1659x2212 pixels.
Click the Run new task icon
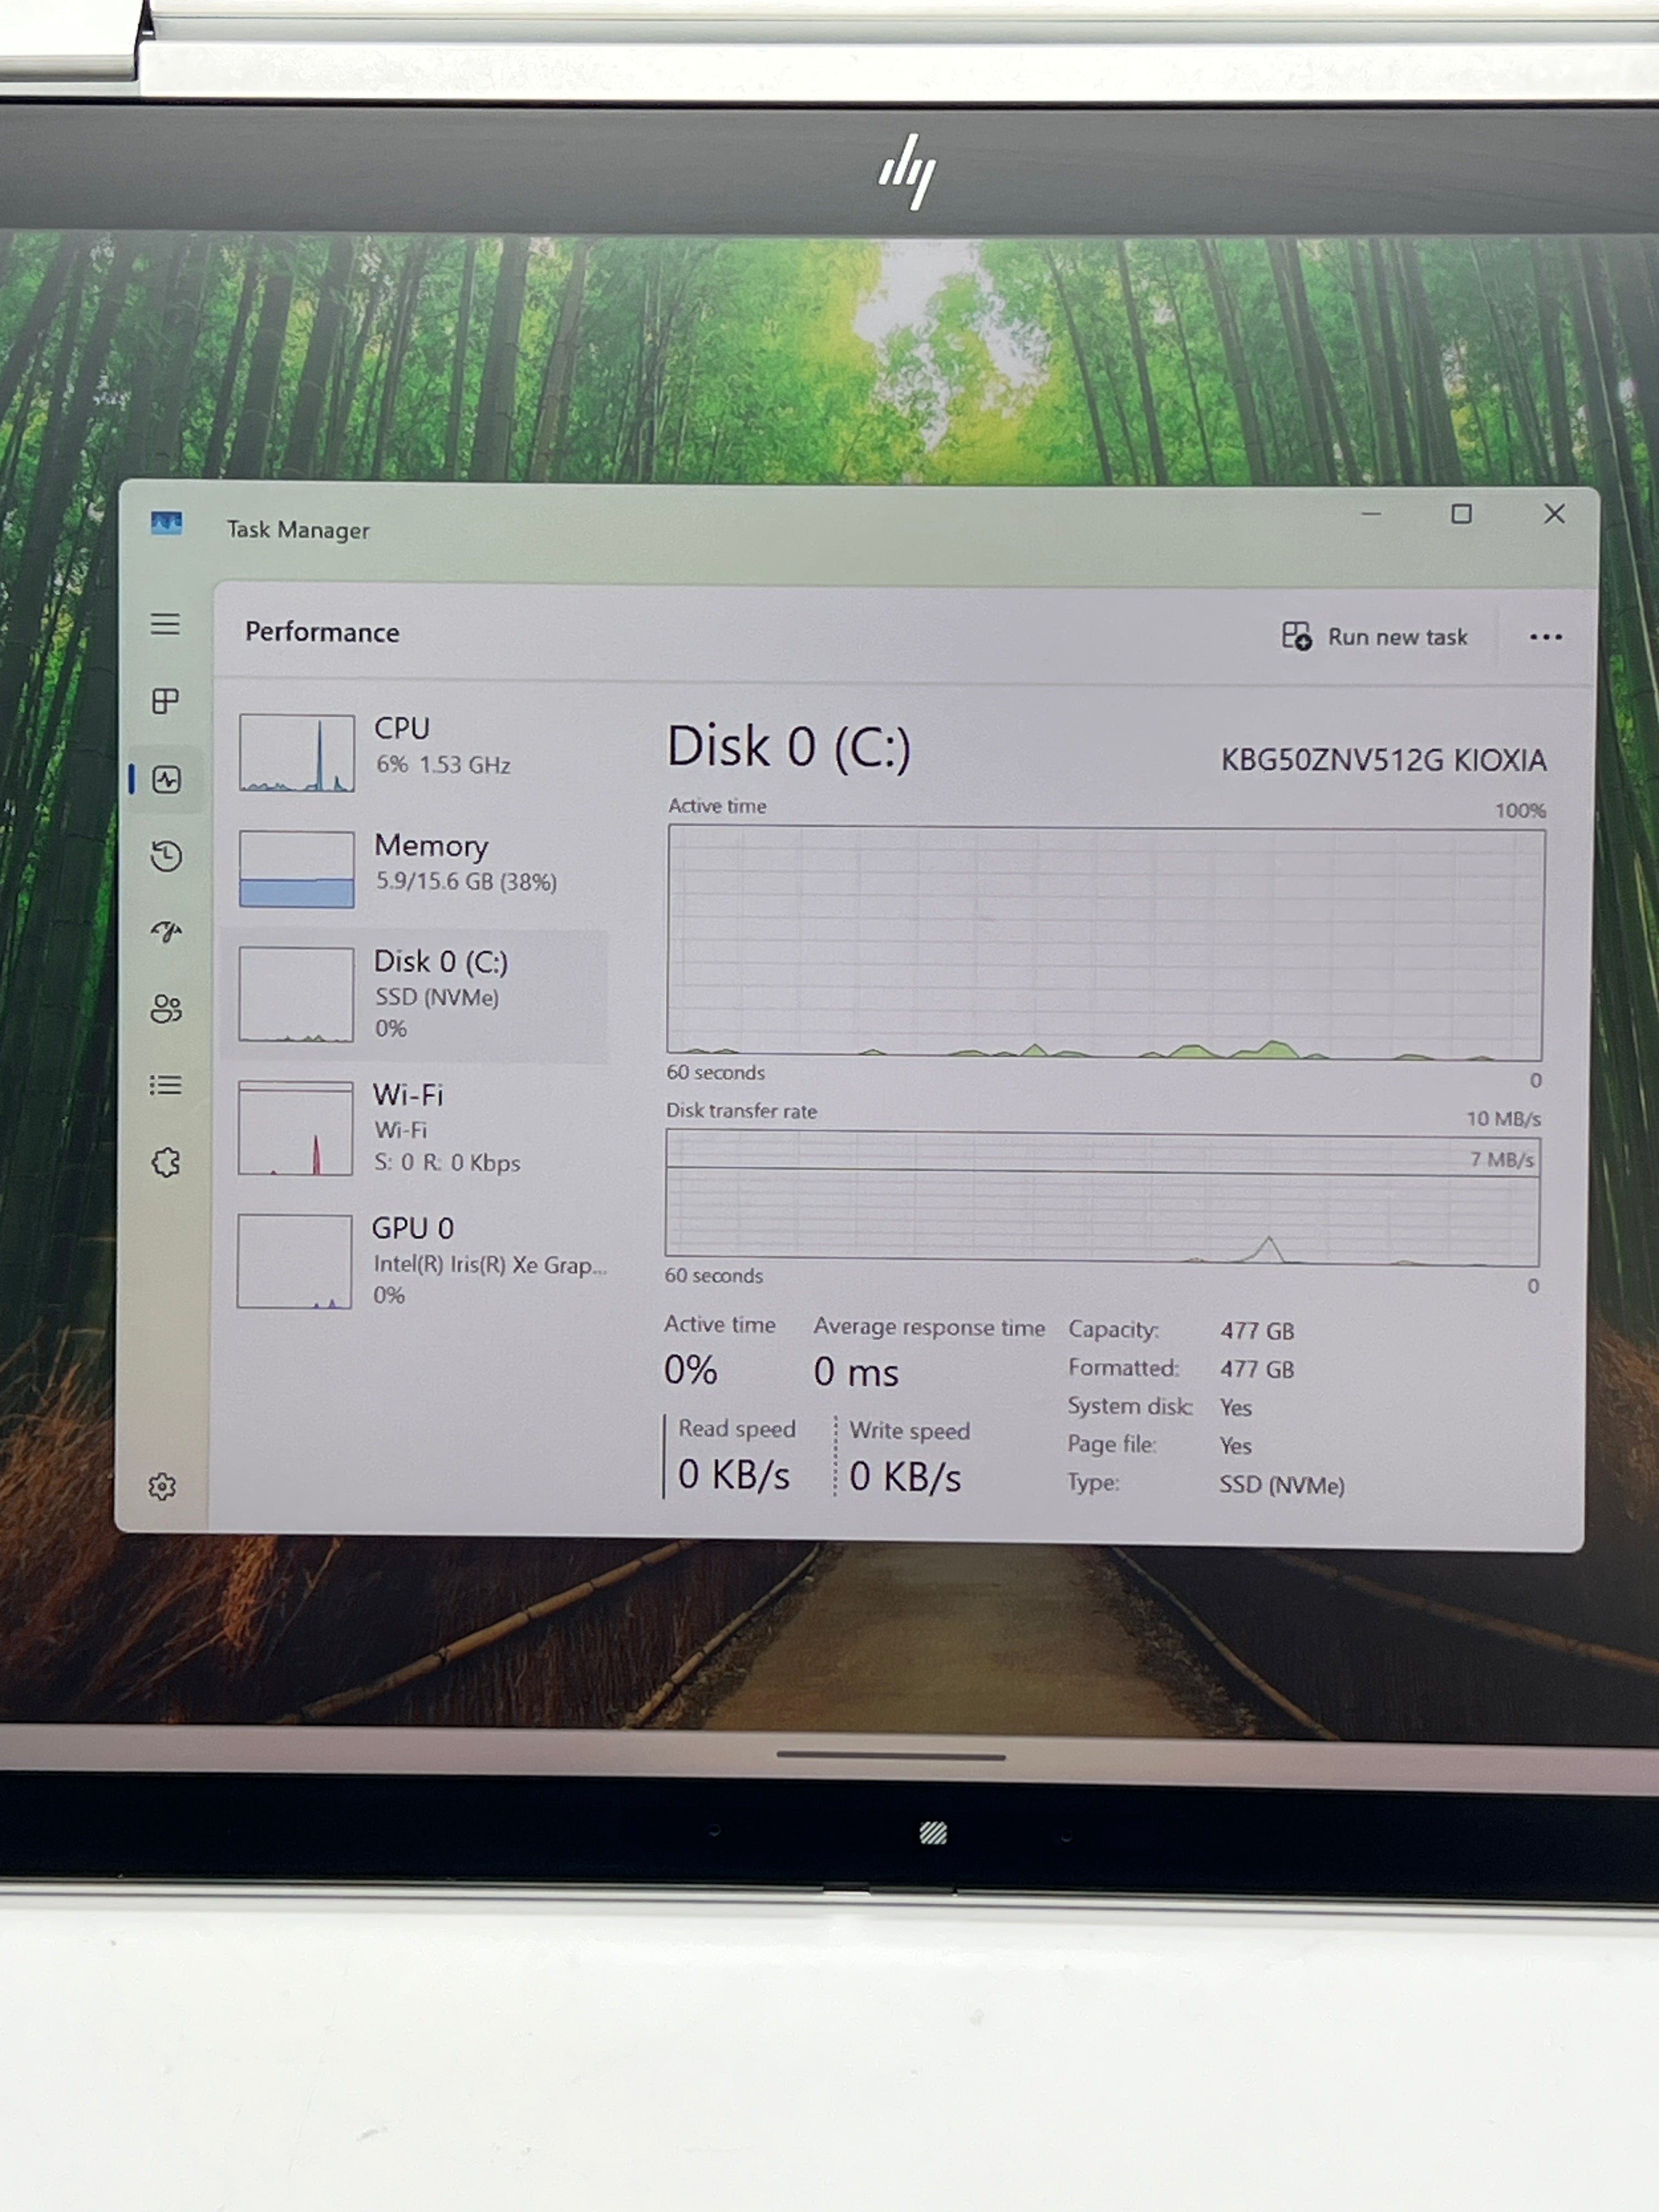tap(1296, 636)
